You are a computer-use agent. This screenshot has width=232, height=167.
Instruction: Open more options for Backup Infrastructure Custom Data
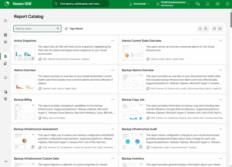pos(113,159)
